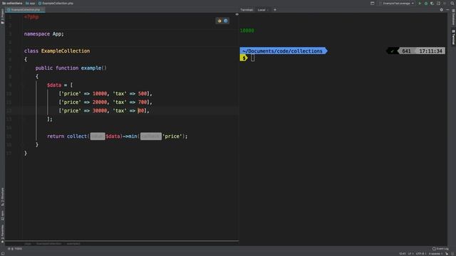Open the Structure tool window sidebar button
Viewport: 456px width, 256px height.
[x=2, y=196]
